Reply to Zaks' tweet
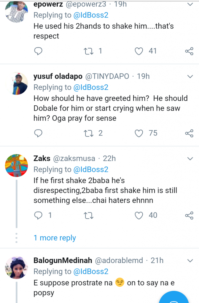 [38, 215]
